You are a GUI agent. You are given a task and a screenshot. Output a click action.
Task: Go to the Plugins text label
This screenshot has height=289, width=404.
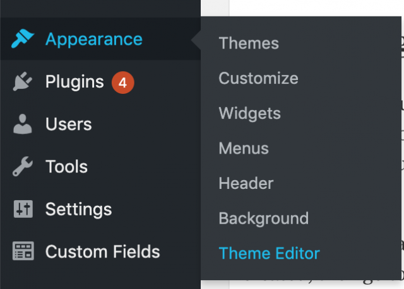point(74,82)
